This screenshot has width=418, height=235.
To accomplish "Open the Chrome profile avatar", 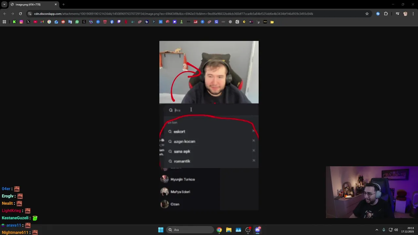I will (x=405, y=14).
